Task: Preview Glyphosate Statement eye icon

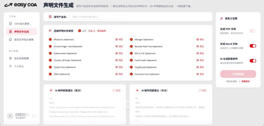Action: (x=198, y=67)
